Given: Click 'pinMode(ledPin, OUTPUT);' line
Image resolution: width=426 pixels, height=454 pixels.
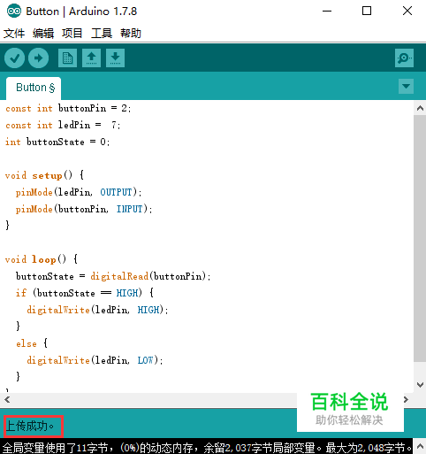Looking at the screenshot, I should point(79,192).
